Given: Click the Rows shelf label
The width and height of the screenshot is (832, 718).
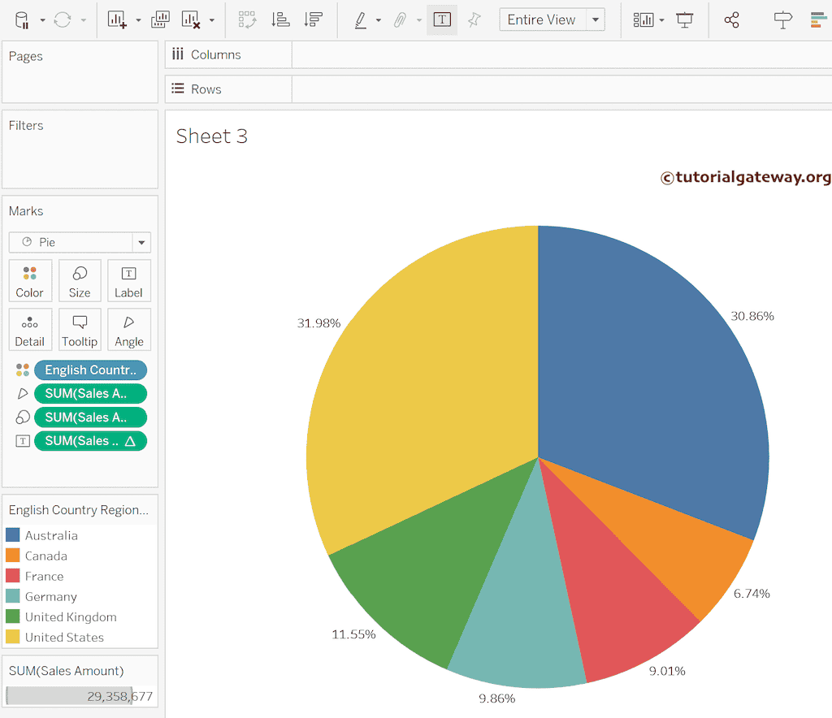Looking at the screenshot, I should tap(206, 89).
